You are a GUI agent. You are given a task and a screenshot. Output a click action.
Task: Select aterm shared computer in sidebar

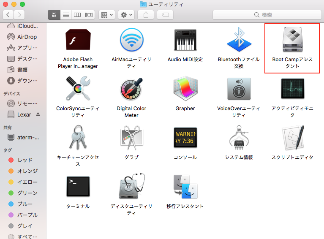click(23, 137)
